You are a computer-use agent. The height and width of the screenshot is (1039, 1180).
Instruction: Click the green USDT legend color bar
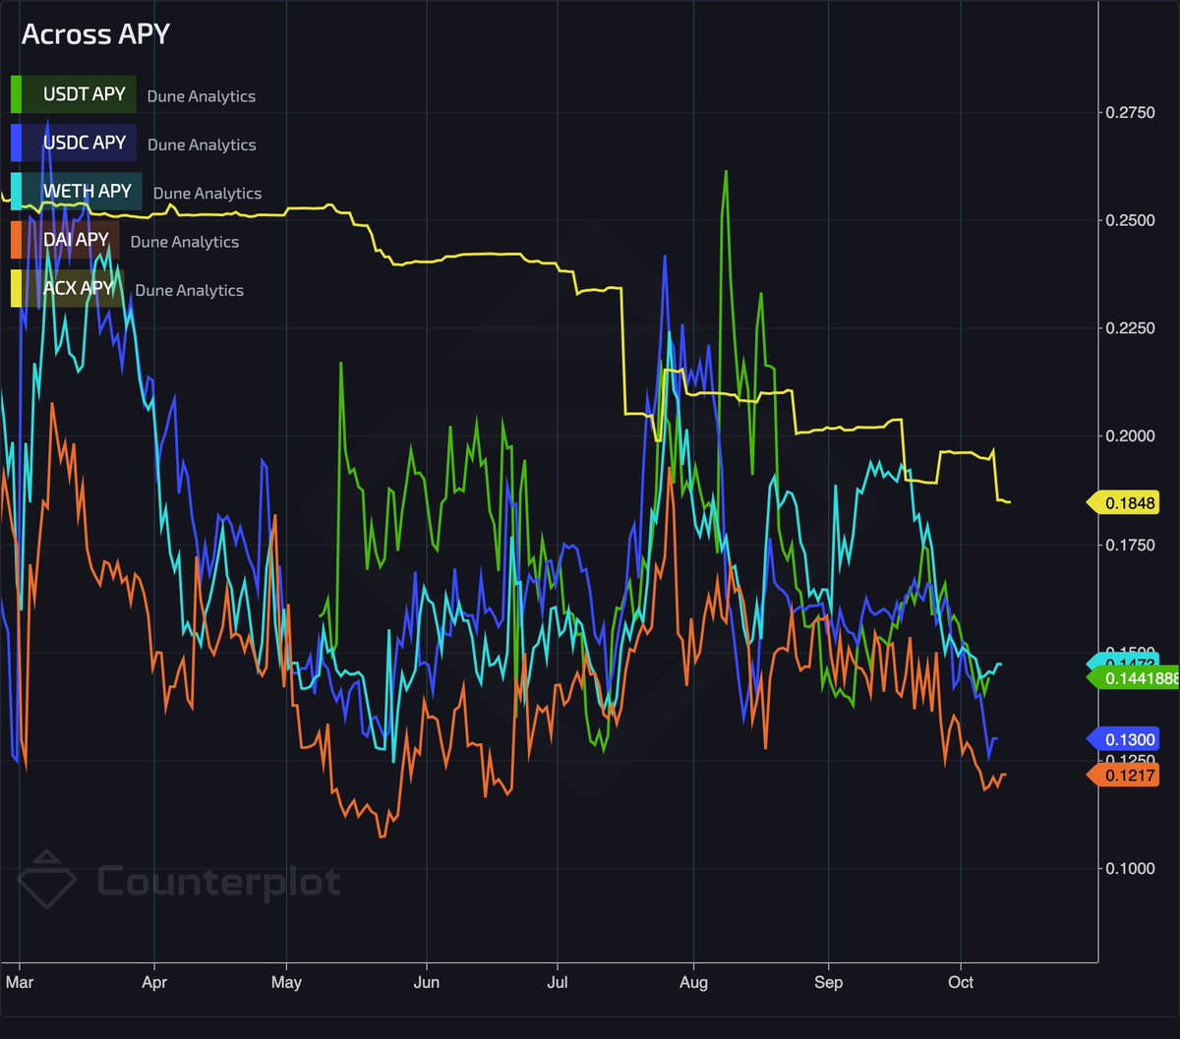pyautogui.click(x=15, y=94)
